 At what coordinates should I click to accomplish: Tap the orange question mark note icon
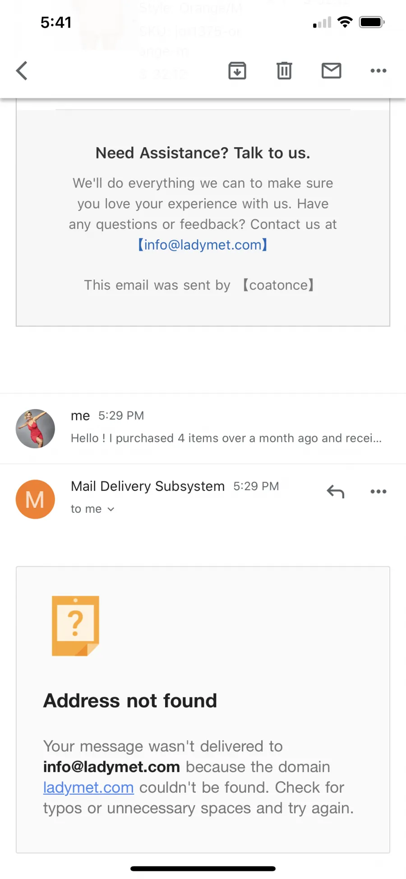point(75,626)
